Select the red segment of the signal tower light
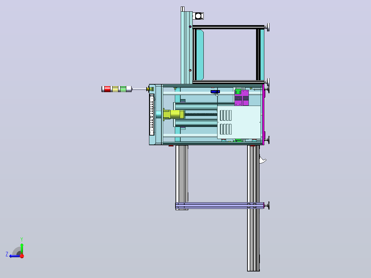 (x=107, y=89)
